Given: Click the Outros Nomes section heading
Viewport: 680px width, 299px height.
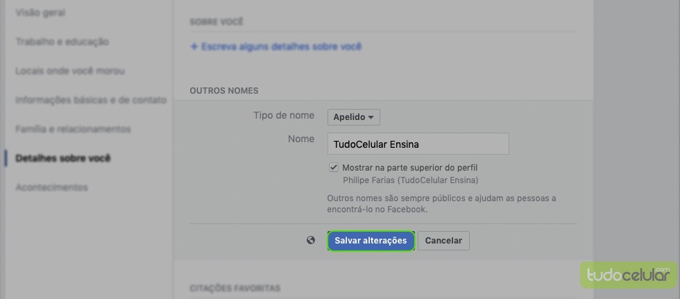Looking at the screenshot, I should tap(224, 91).
